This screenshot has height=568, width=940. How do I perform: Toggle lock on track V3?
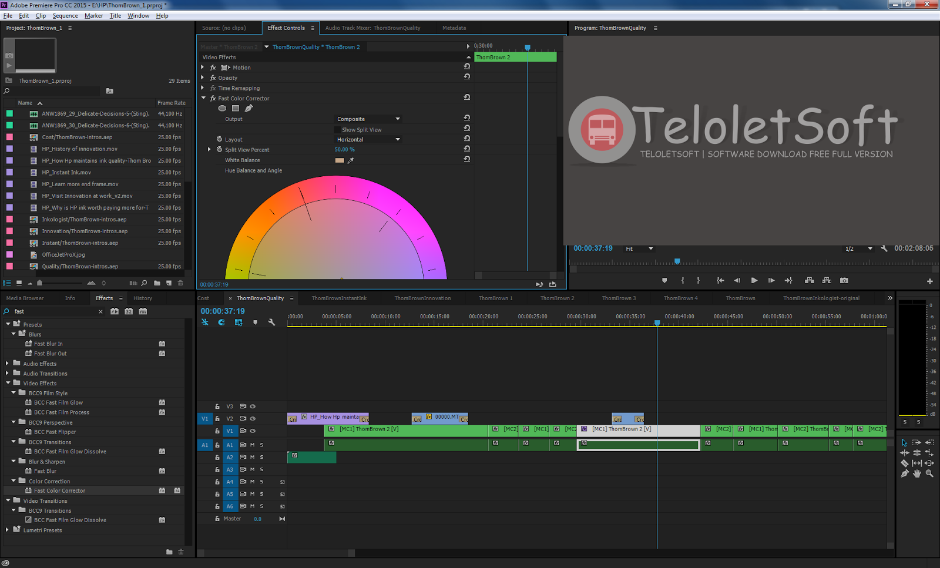click(217, 406)
